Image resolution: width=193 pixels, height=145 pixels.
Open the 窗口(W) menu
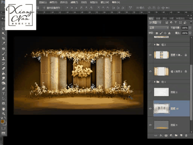[105, 2]
